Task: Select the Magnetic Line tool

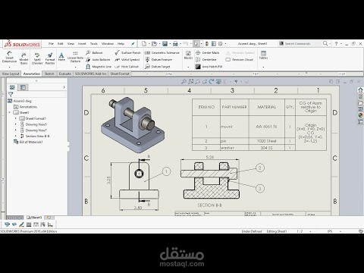Action: coord(99,67)
